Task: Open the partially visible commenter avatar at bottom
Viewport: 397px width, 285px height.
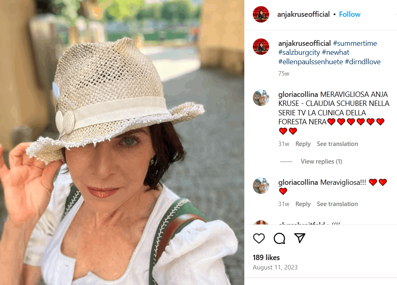Action: [x=261, y=222]
